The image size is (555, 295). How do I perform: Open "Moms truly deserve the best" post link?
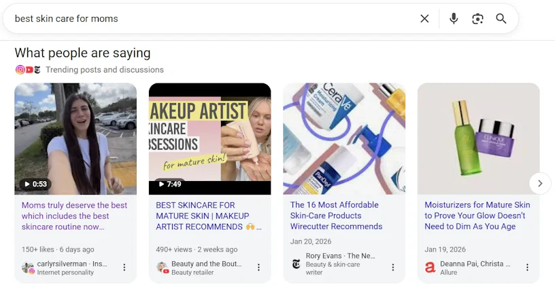tap(74, 216)
